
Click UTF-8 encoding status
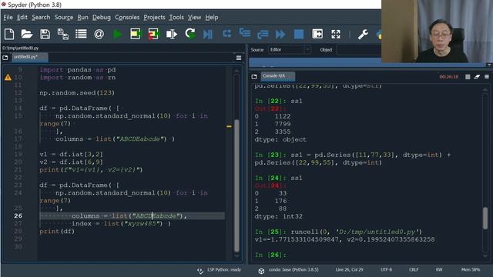coord(386,270)
